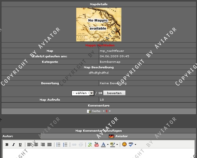Expand the highlight color dropdown arrow
The image size is (197, 158).
point(117,145)
